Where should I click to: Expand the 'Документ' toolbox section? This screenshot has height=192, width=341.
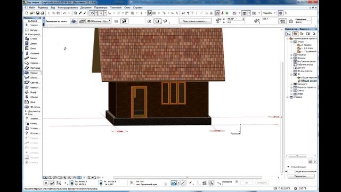(x=26, y=111)
